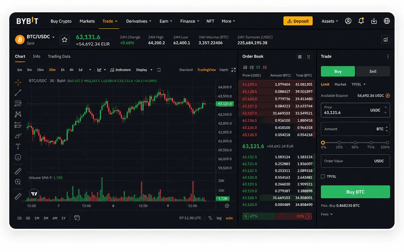Click the yellow Deposit button

click(x=298, y=21)
